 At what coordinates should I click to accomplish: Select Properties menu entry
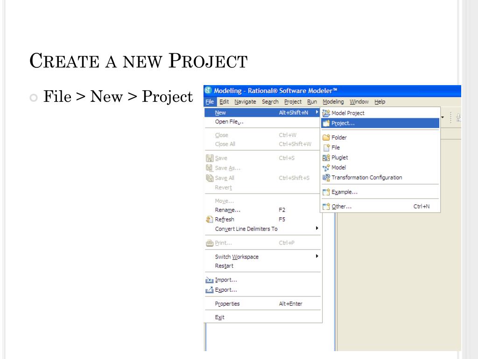click(x=262, y=304)
